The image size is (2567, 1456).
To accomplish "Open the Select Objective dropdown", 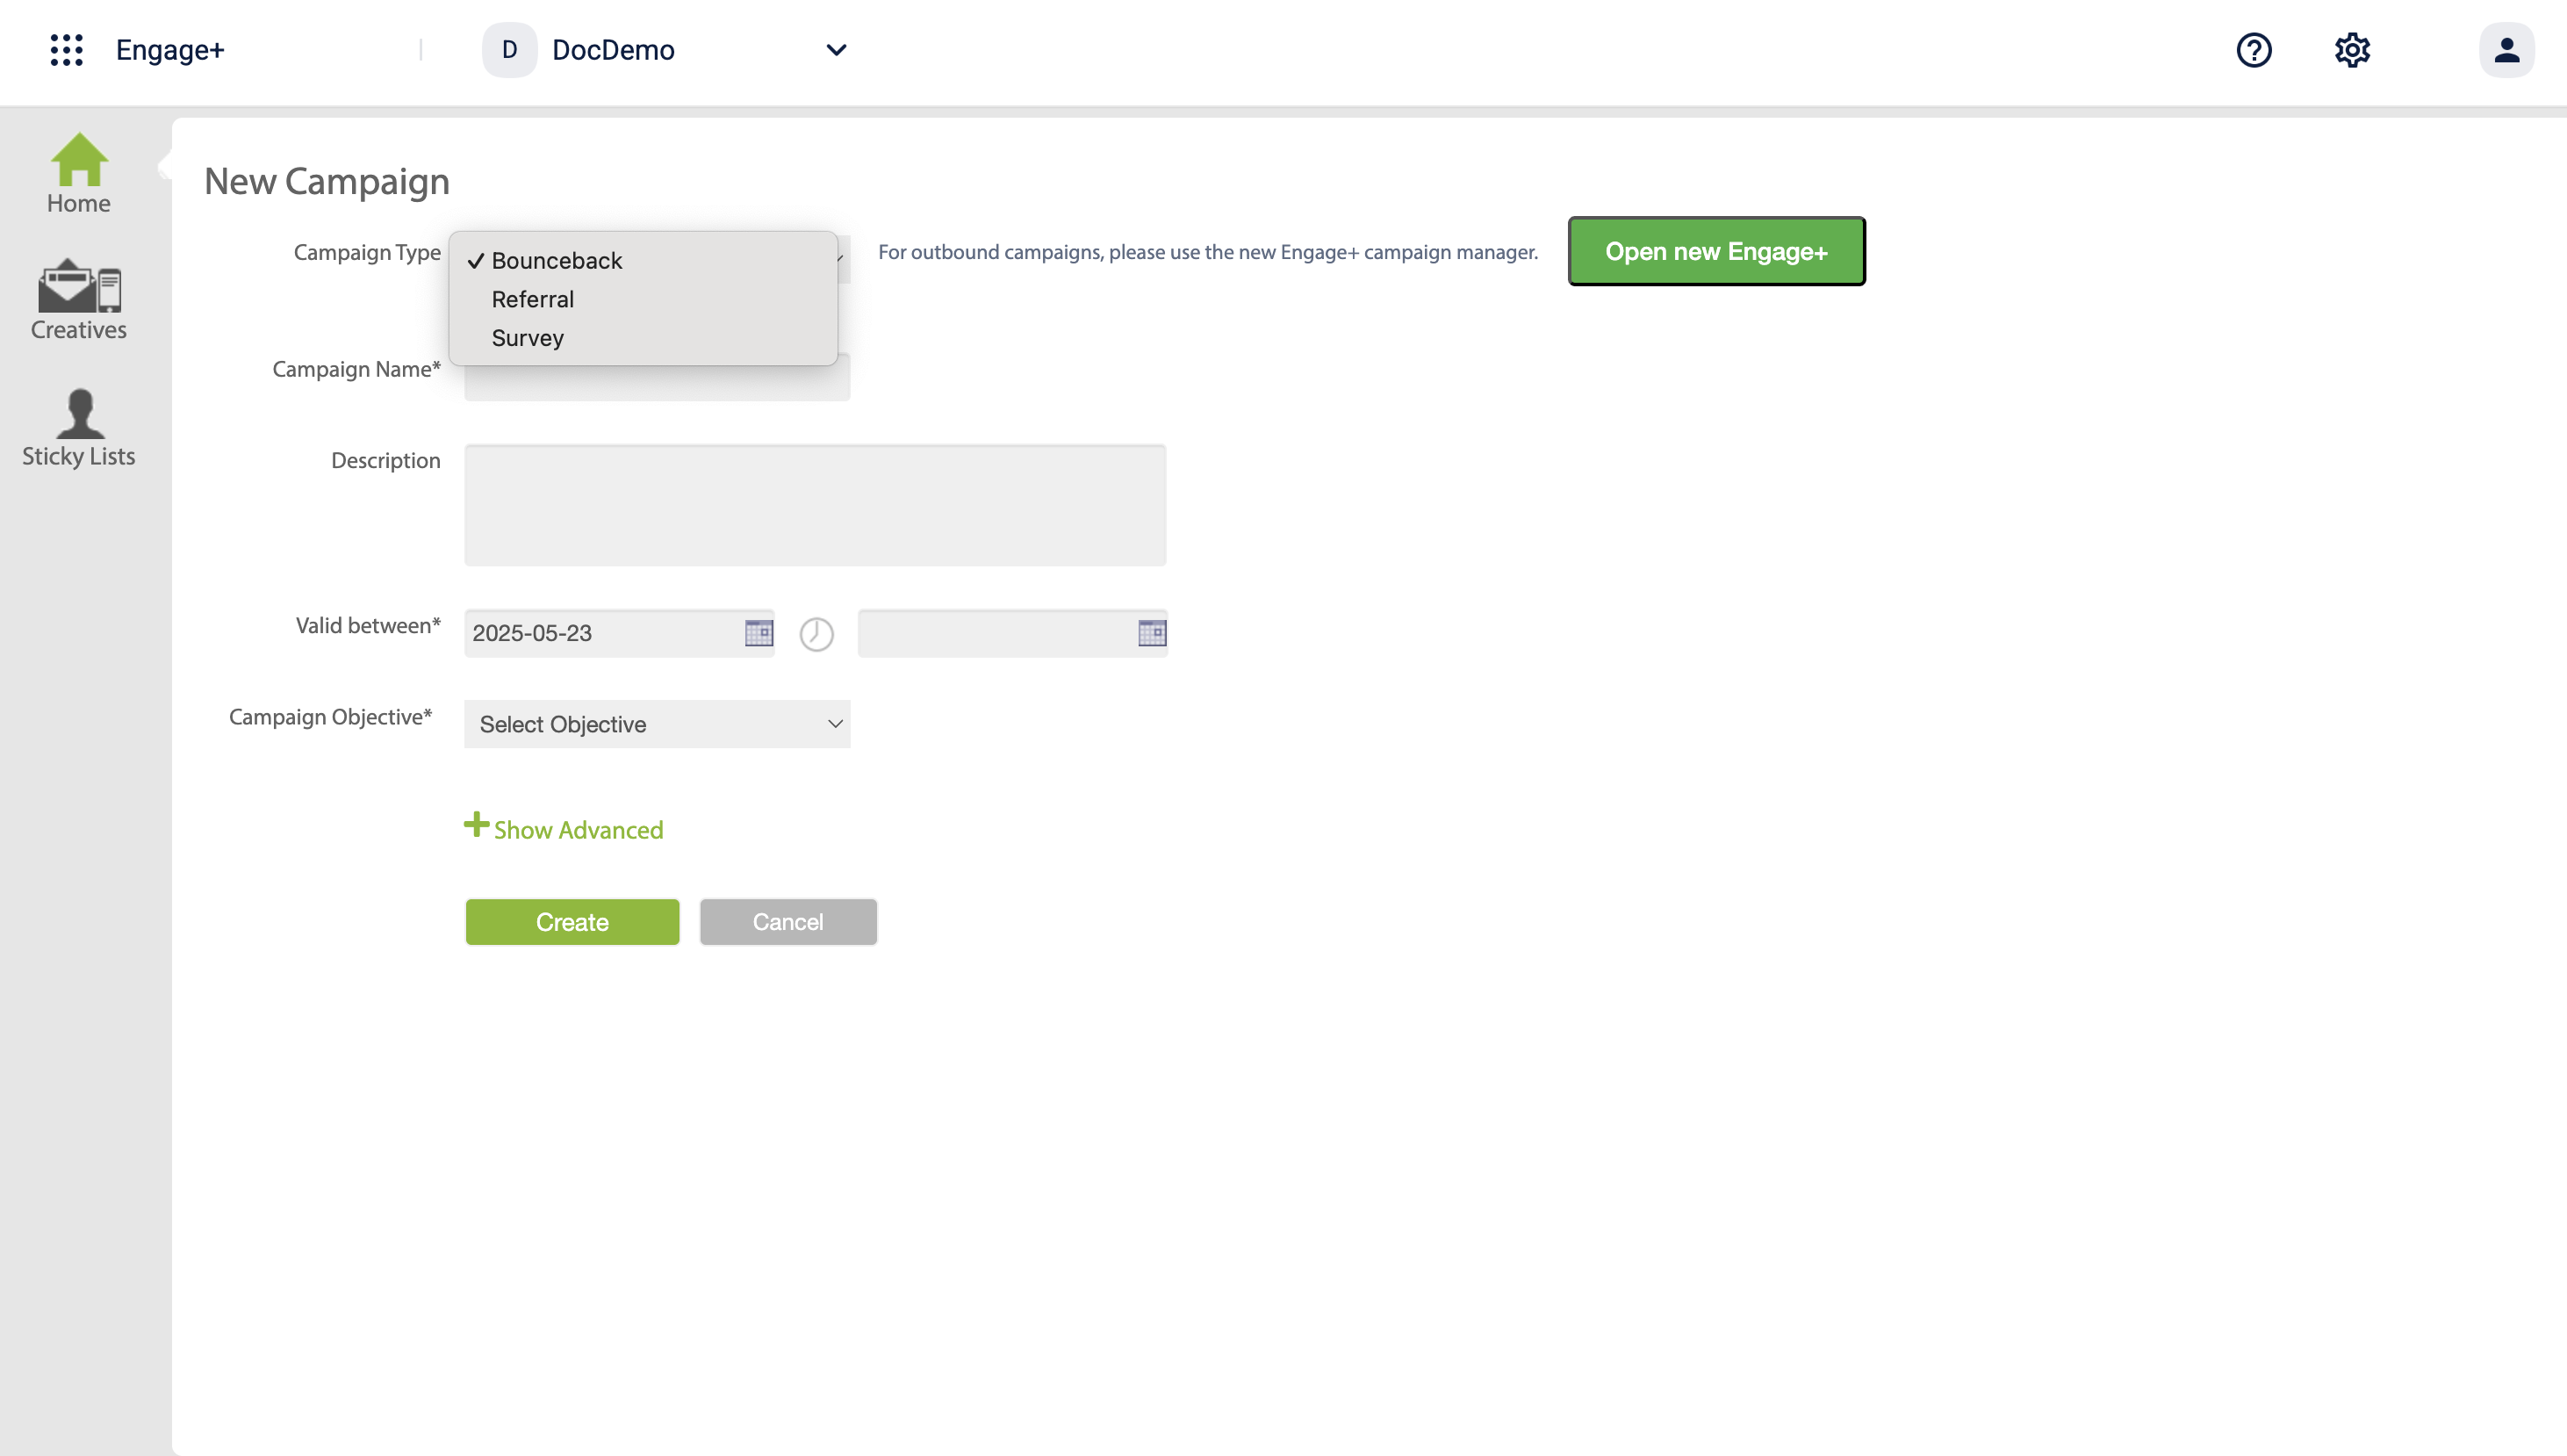I will [x=657, y=724].
